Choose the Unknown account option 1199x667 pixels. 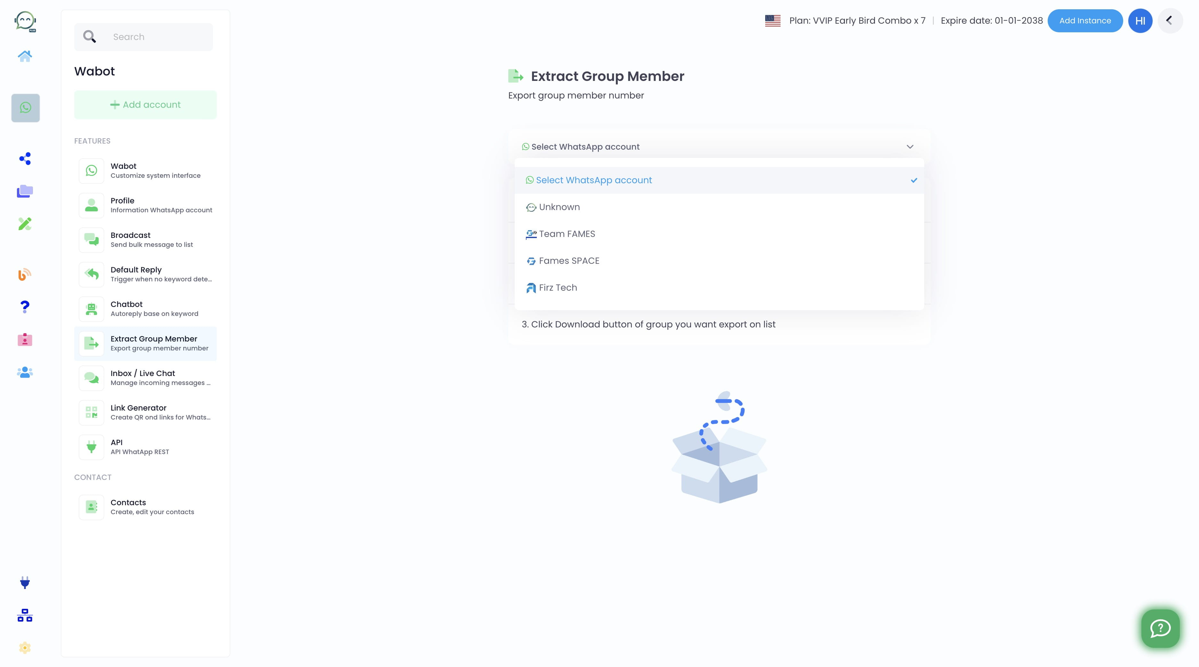[719, 207]
